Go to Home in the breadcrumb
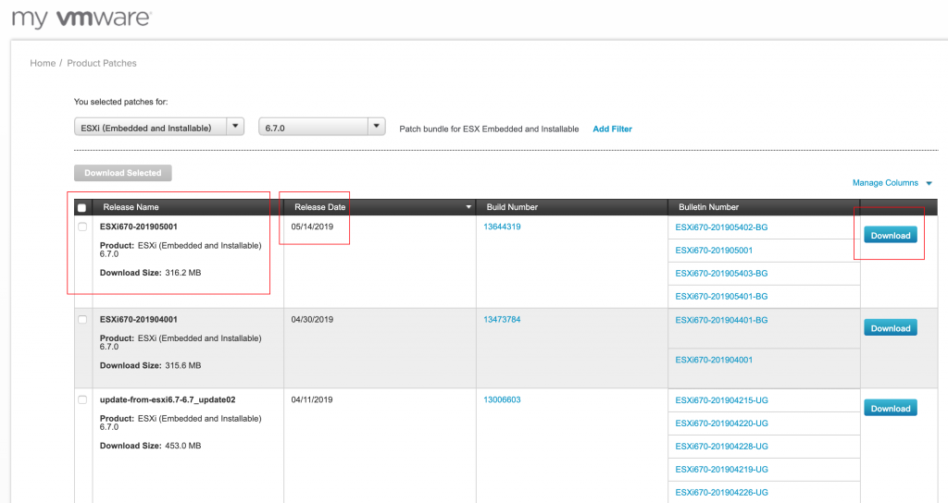Viewport: 948px width, 503px height. pyautogui.click(x=43, y=63)
